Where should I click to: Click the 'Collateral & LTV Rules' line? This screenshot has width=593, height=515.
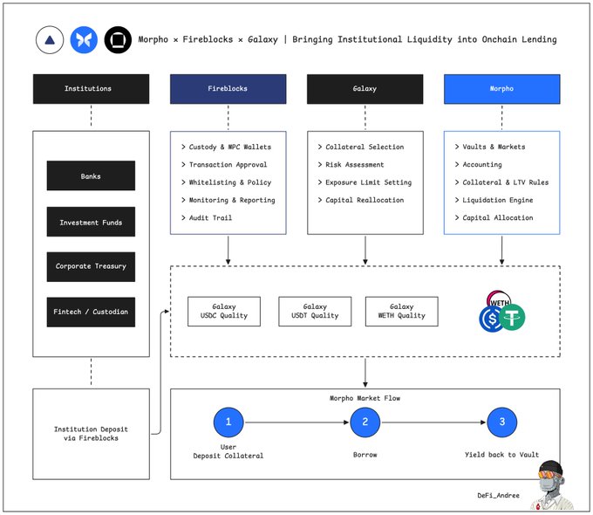coord(501,182)
